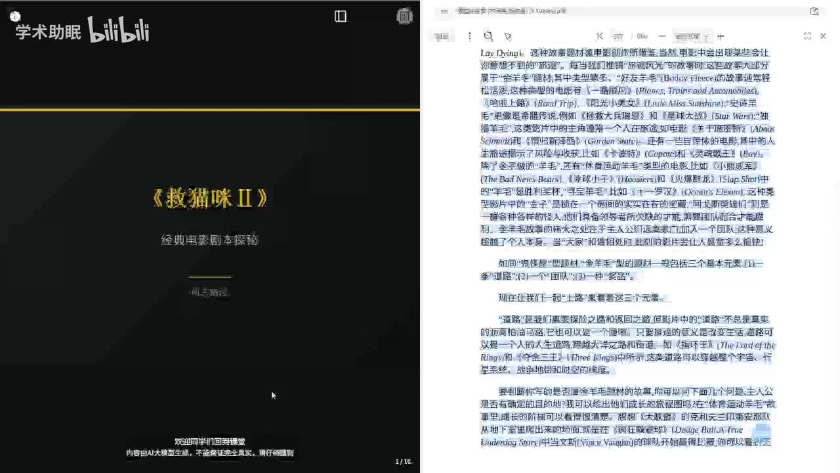Click the slide title 《救猫咪II》

[210, 198]
